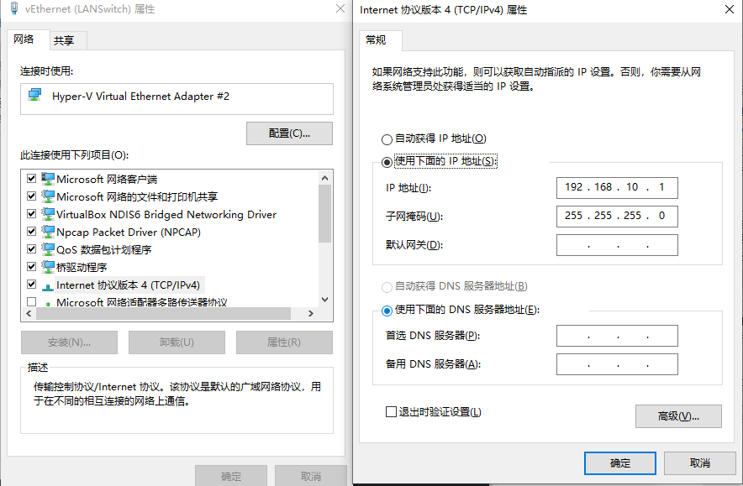The image size is (743, 486).
Task: Confirm with the 确定 button
Action: pyautogui.click(x=619, y=462)
